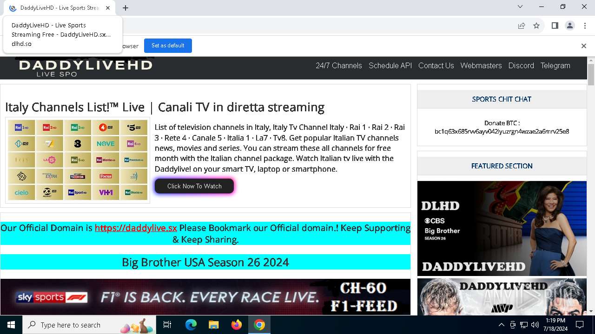Click the Set as default button
Image resolution: width=595 pixels, height=334 pixels.
point(168,45)
